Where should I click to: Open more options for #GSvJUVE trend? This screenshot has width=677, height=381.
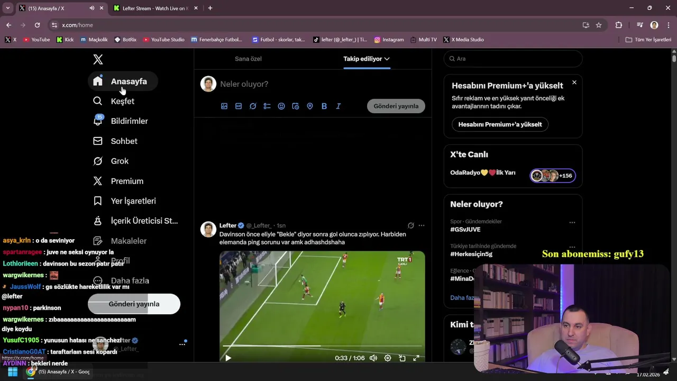572,223
